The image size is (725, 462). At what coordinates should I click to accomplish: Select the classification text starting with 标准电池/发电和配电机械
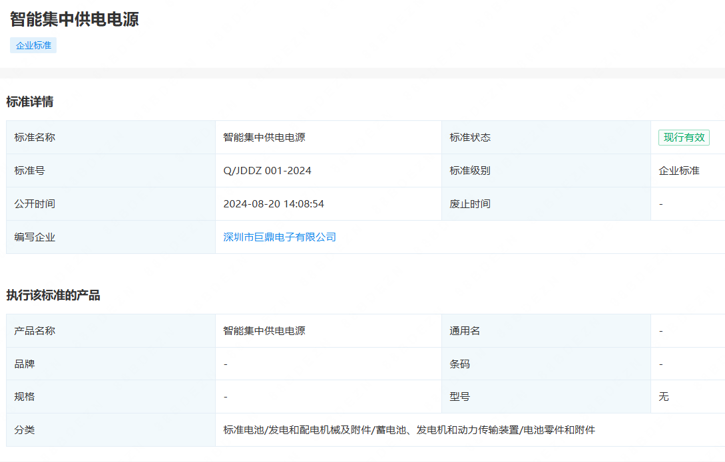click(409, 430)
